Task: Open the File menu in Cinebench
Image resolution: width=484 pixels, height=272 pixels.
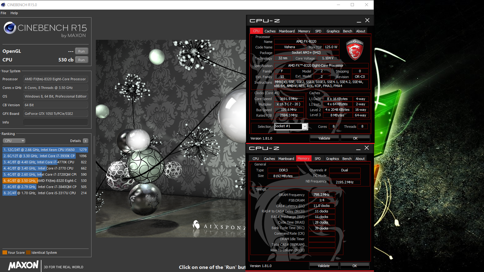Action: pyautogui.click(x=3, y=13)
